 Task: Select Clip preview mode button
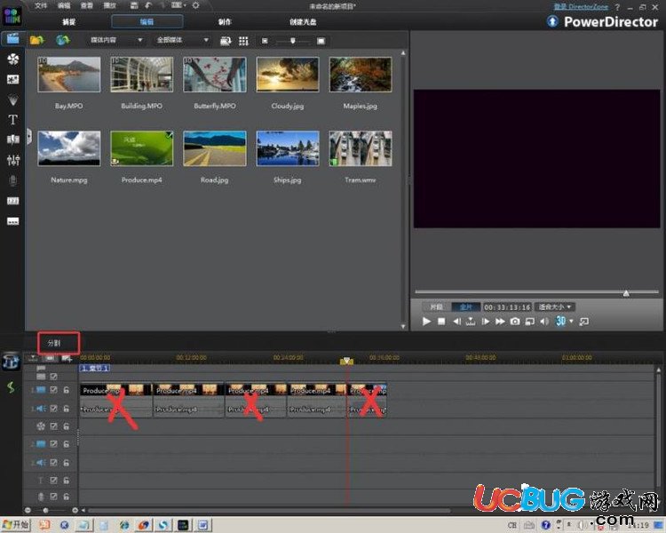click(436, 306)
